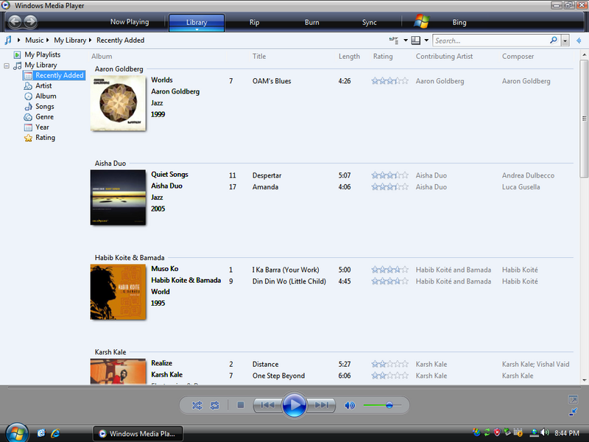This screenshot has width=589, height=442.
Task: Open the Windows logo online stores icon
Action: [x=421, y=21]
